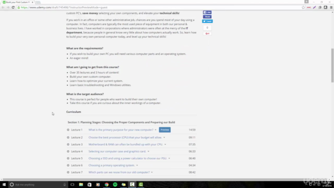Open the Choosing a primary operating system link
Image resolution: width=334 pixels, height=188 pixels.
[112, 166]
